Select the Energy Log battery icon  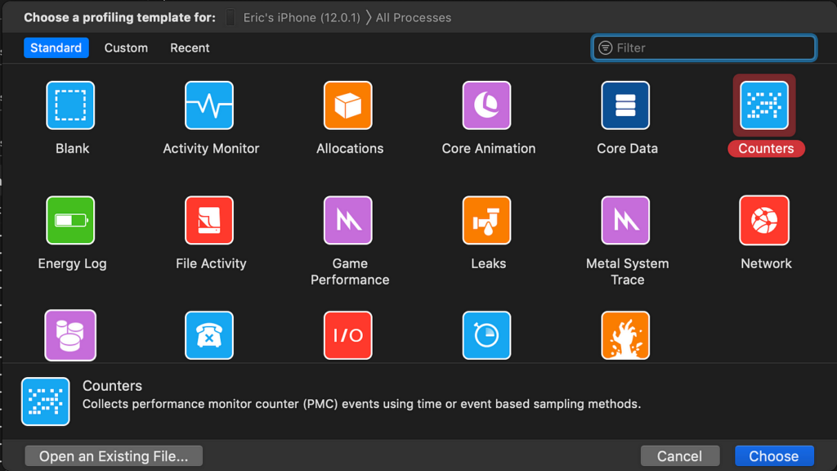pyautogui.click(x=70, y=220)
